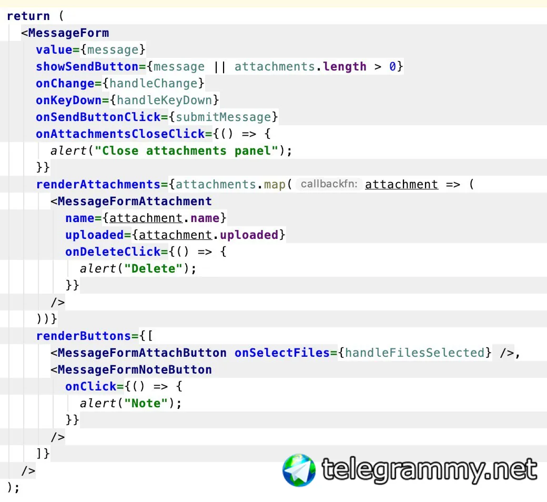
Task: Click the 'name' attribute of MessageFormAttachment
Action: [80, 218]
